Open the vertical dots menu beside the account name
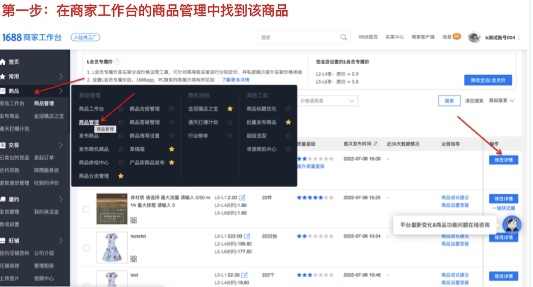This screenshot has width=533, height=287. coord(520,38)
